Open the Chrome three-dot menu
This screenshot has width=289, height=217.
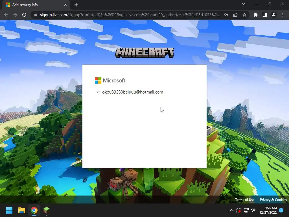tap(283, 15)
